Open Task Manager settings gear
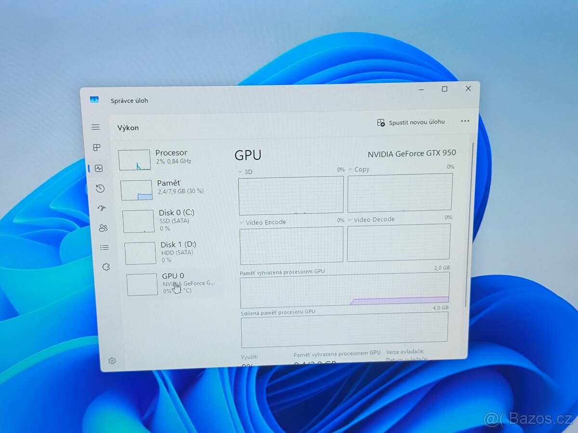 click(112, 360)
